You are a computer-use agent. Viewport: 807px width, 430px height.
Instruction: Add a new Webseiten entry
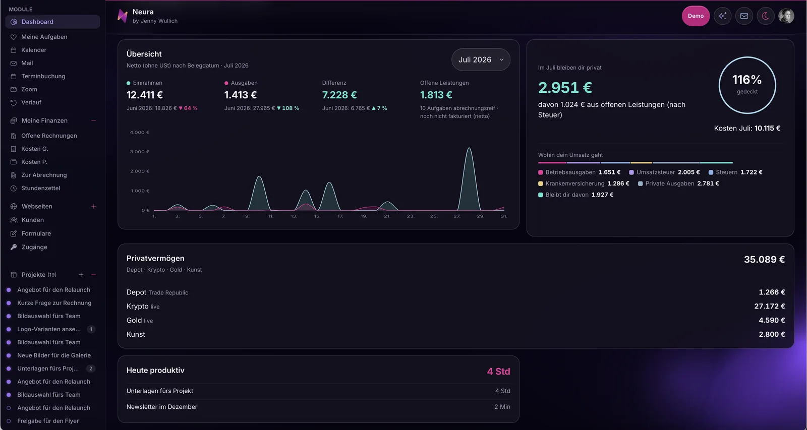(93, 206)
